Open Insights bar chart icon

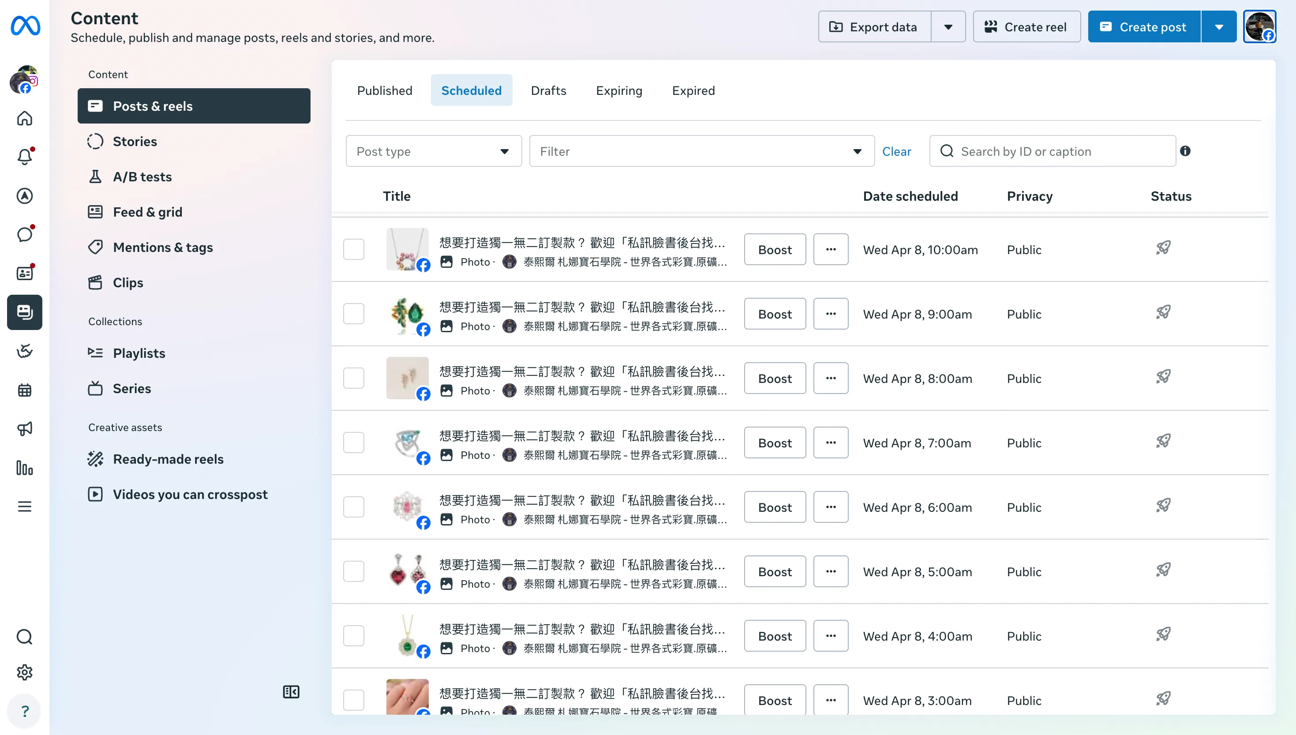pos(25,468)
